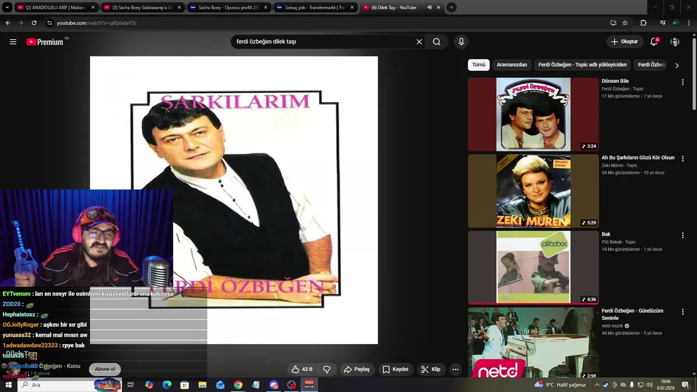
Task: Install app icon in the address bar
Action: point(613,23)
